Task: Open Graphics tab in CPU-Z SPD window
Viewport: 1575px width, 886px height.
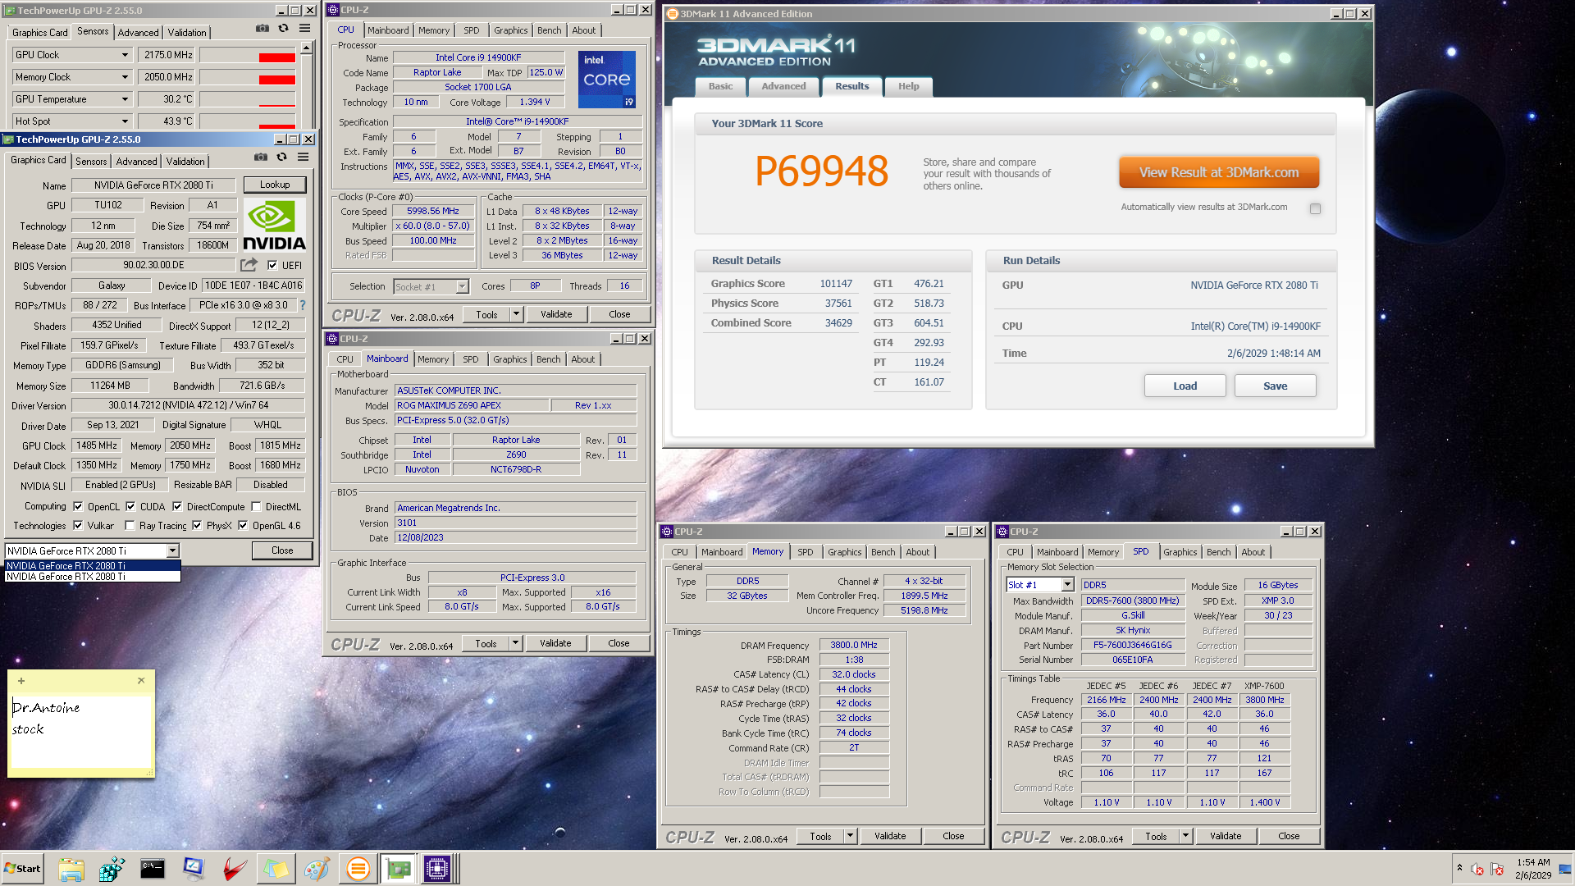Action: [x=1180, y=552]
